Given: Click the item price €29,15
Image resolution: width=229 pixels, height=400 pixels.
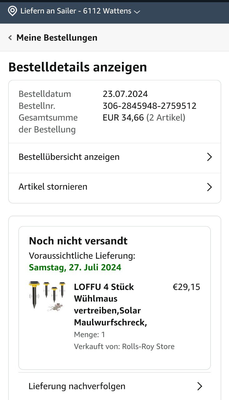Looking at the screenshot, I should coord(186,287).
